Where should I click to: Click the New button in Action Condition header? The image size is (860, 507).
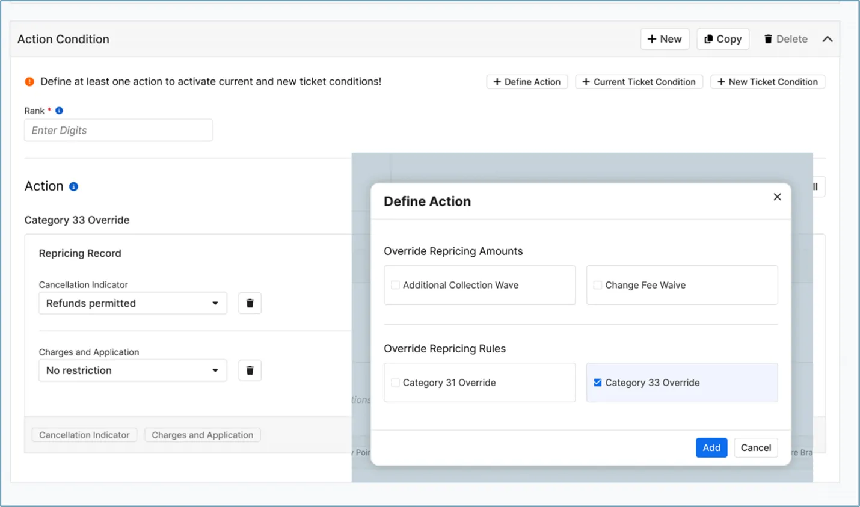665,39
